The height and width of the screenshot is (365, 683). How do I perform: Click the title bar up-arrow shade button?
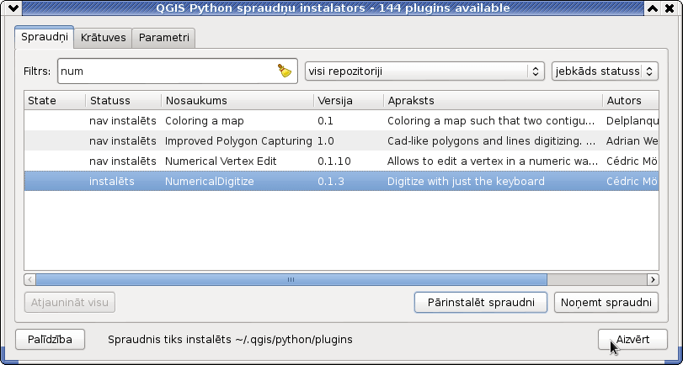[x=653, y=8]
